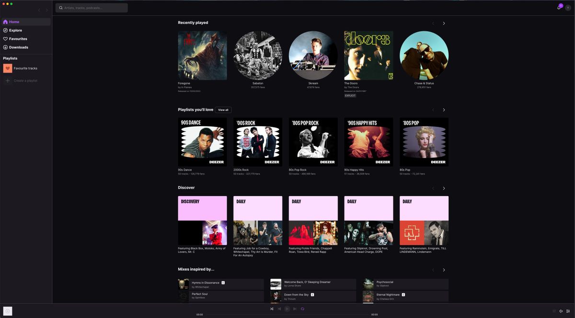
Task: Show more Mixes inspired by with chevron
Action: (444, 270)
